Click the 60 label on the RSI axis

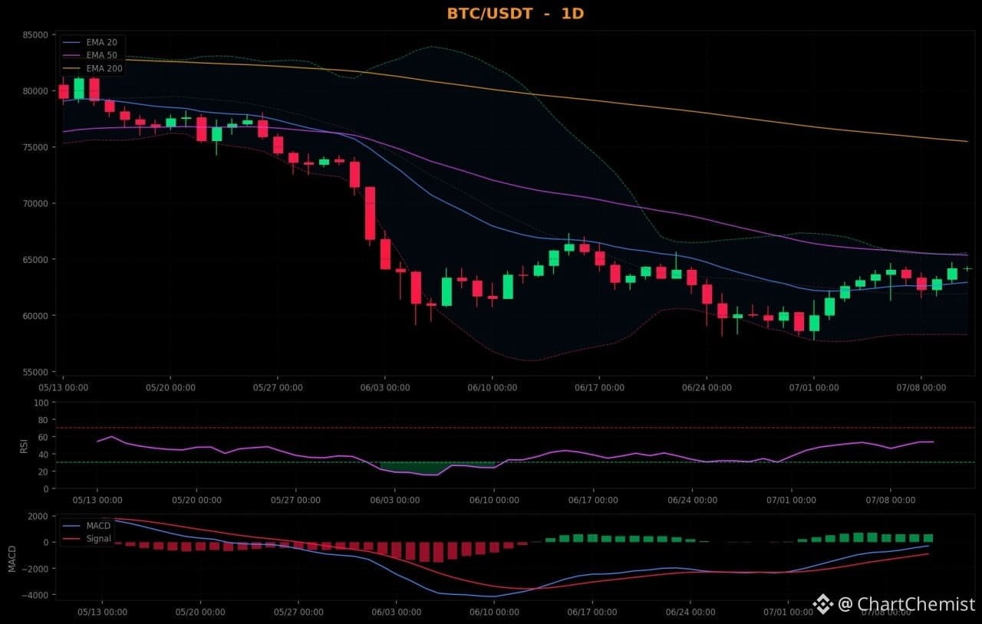point(44,437)
